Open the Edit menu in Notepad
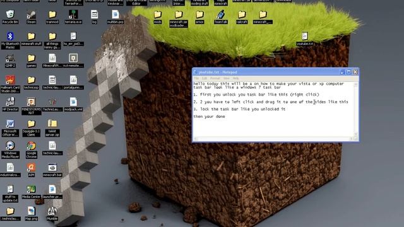The image size is (404, 227). [205, 78]
